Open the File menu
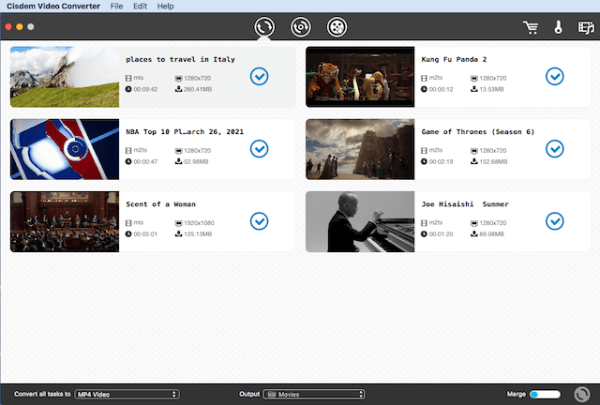 [x=116, y=7]
